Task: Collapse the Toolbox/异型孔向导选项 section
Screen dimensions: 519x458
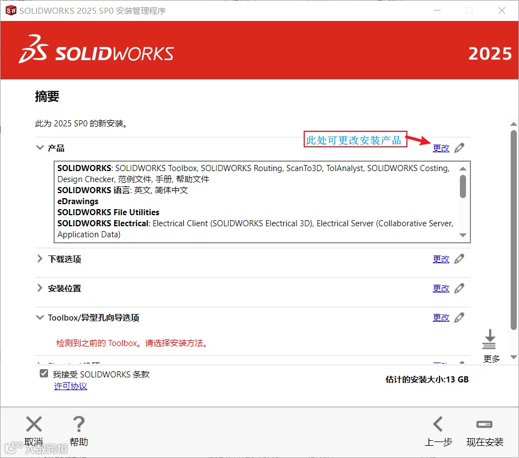Action: tap(40, 317)
